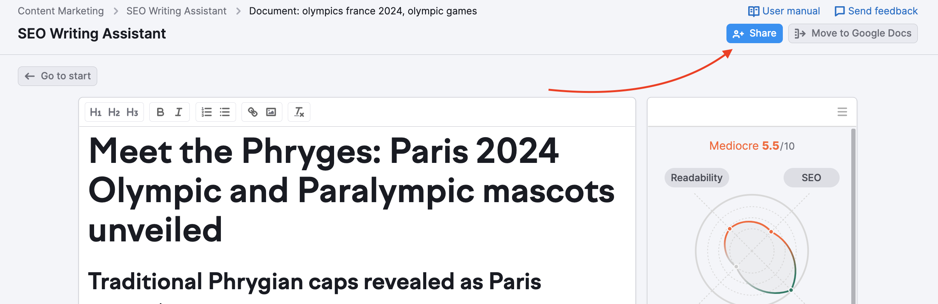
Task: Toggle bold text formatting
Action: pyautogui.click(x=160, y=112)
